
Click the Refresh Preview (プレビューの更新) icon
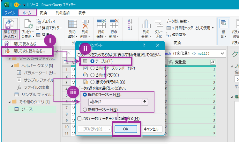point(28,24)
